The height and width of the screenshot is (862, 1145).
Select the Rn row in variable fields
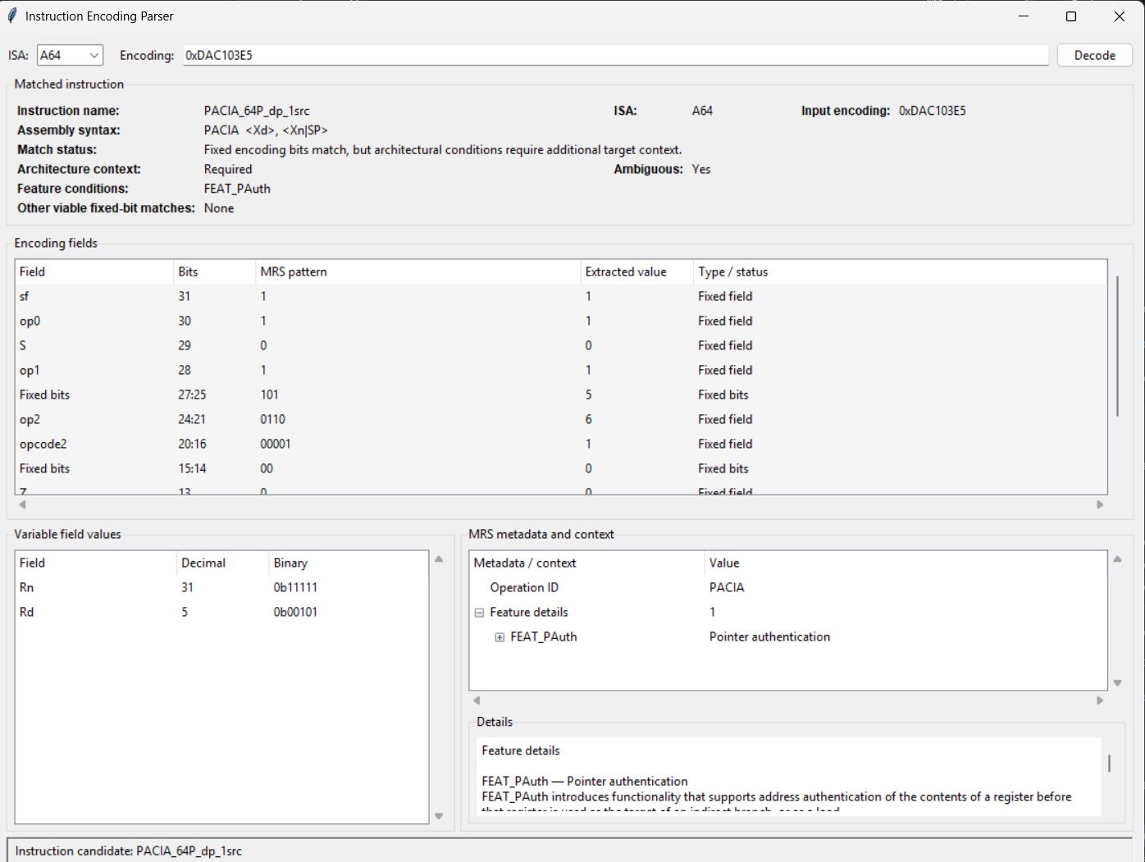[x=221, y=587]
